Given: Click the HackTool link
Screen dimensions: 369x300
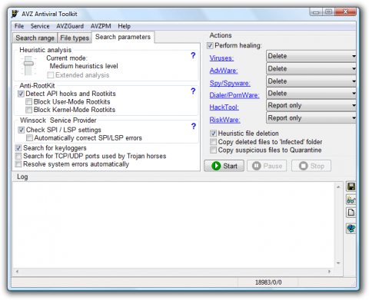Looking at the screenshot, I should point(224,107).
